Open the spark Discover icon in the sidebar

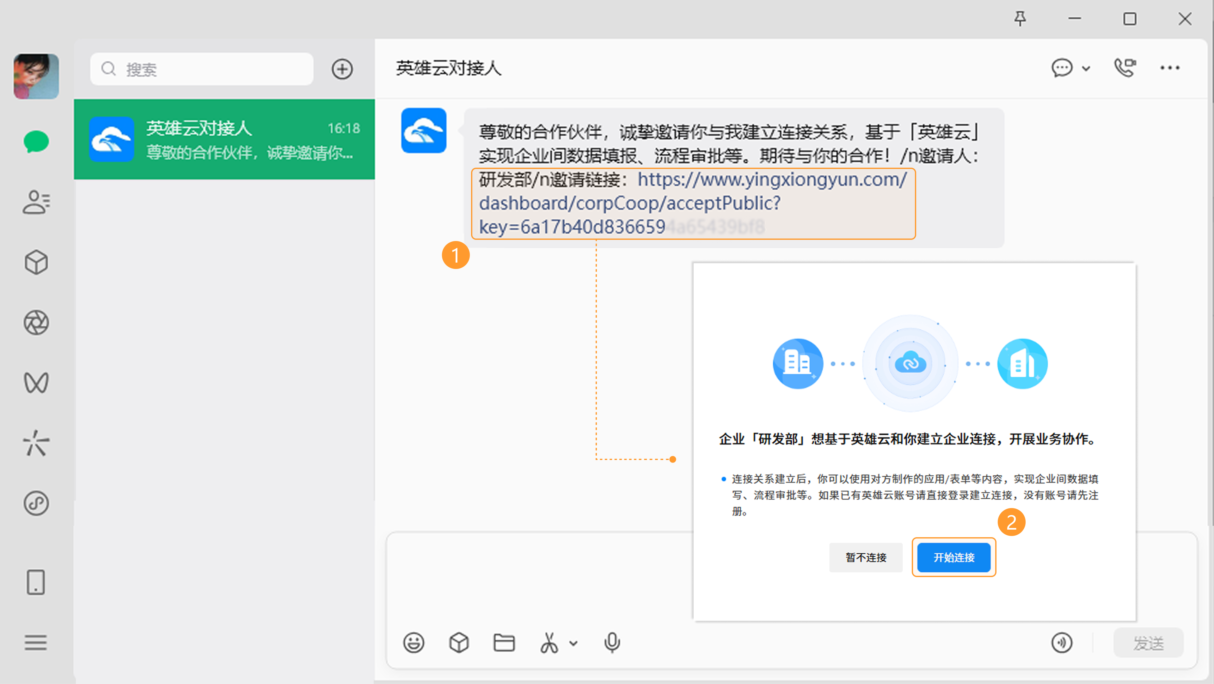coord(36,443)
